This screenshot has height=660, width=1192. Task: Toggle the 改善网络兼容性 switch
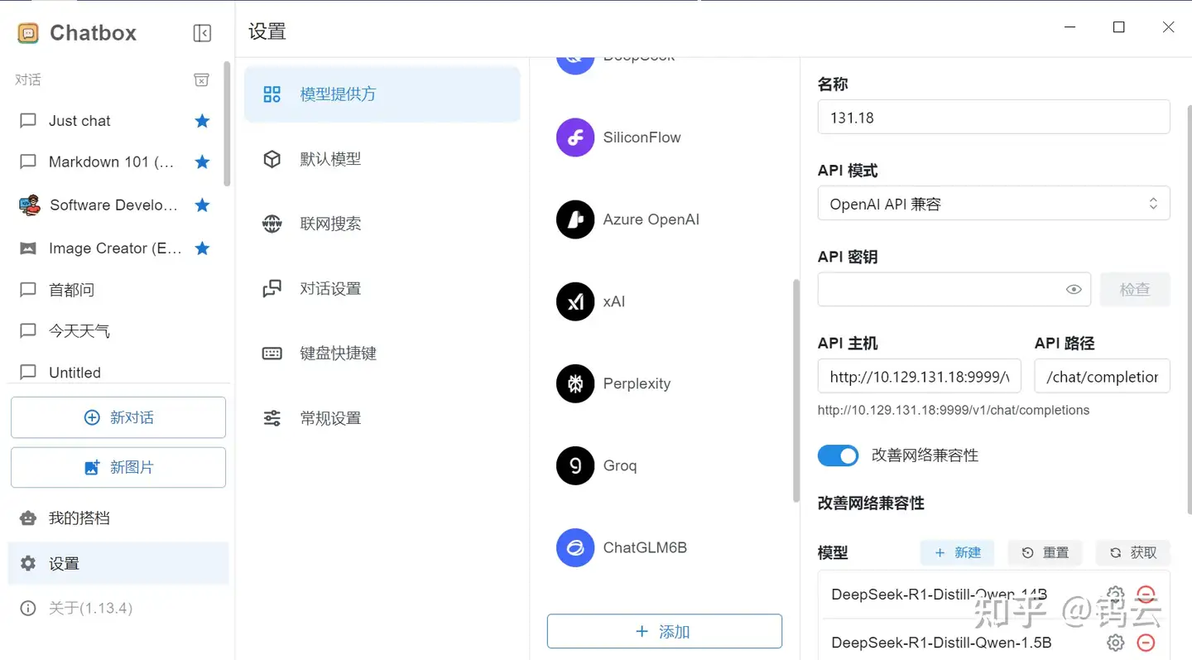point(838,455)
